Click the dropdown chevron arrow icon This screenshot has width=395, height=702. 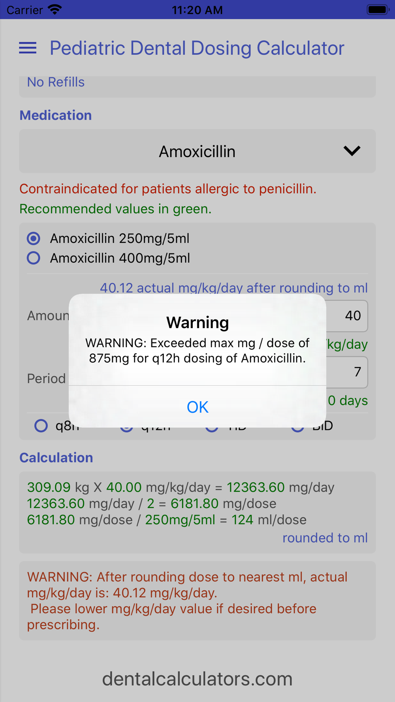pos(352,151)
